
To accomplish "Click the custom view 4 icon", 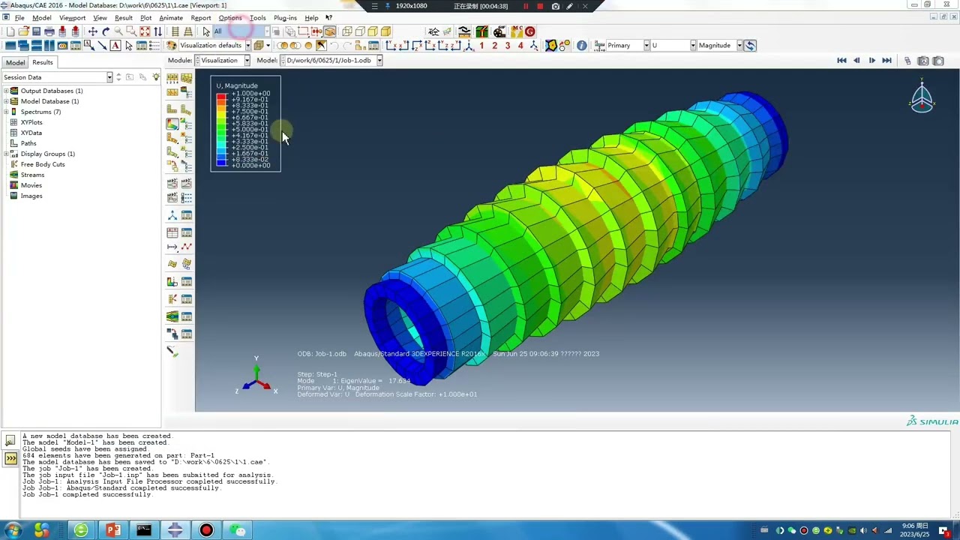I will click(520, 46).
